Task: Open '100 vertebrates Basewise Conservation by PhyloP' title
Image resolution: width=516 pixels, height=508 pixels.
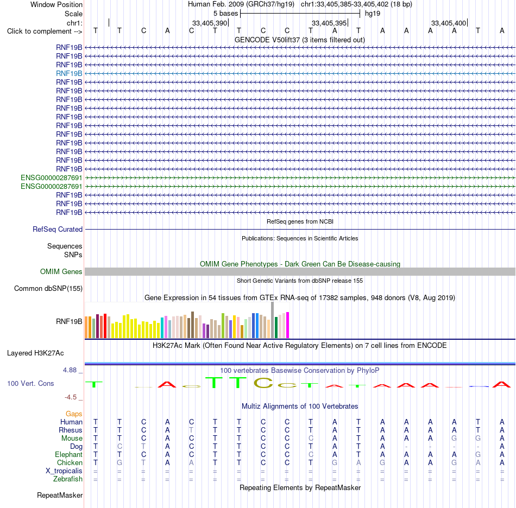Action: click(x=300, y=371)
